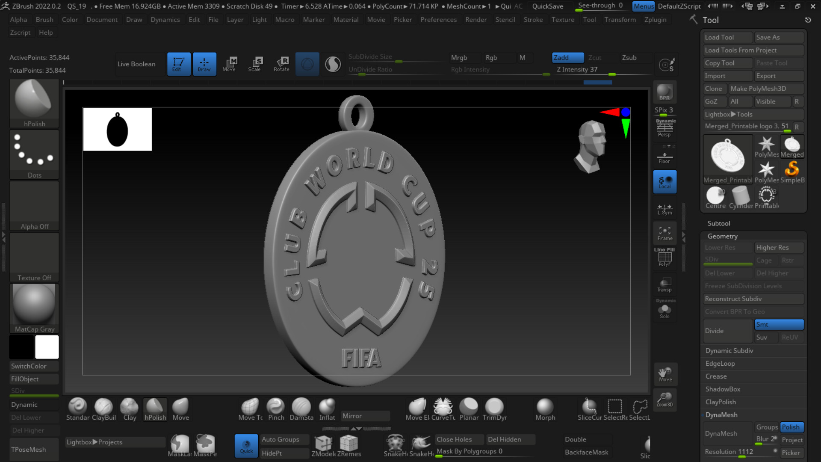
Task: Collapse the Geometry section
Action: click(x=722, y=236)
